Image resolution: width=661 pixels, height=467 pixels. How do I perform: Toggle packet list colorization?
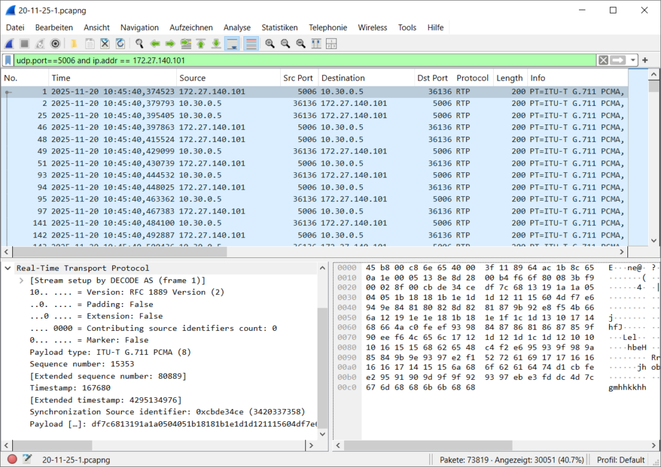[x=251, y=43]
